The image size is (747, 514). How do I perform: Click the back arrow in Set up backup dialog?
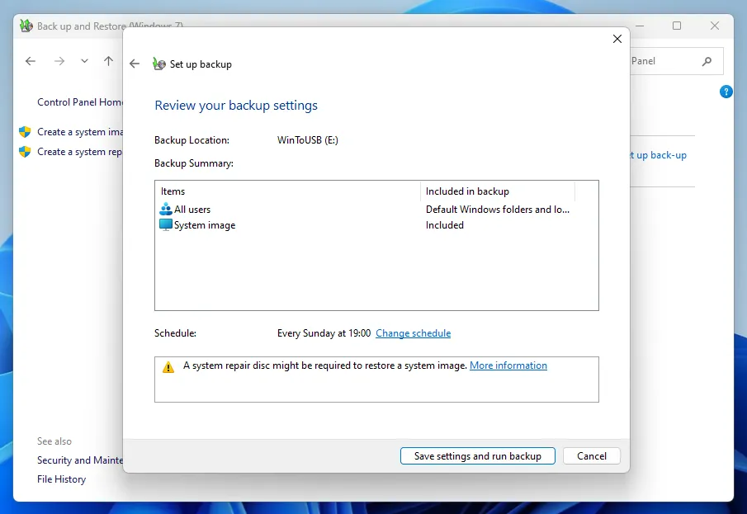click(135, 64)
